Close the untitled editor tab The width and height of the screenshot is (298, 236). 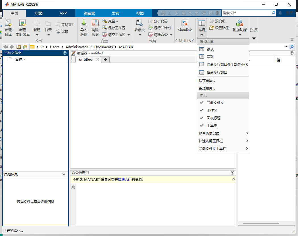[98, 59]
